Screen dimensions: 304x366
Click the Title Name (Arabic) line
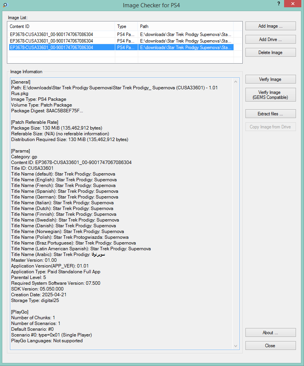58,254
